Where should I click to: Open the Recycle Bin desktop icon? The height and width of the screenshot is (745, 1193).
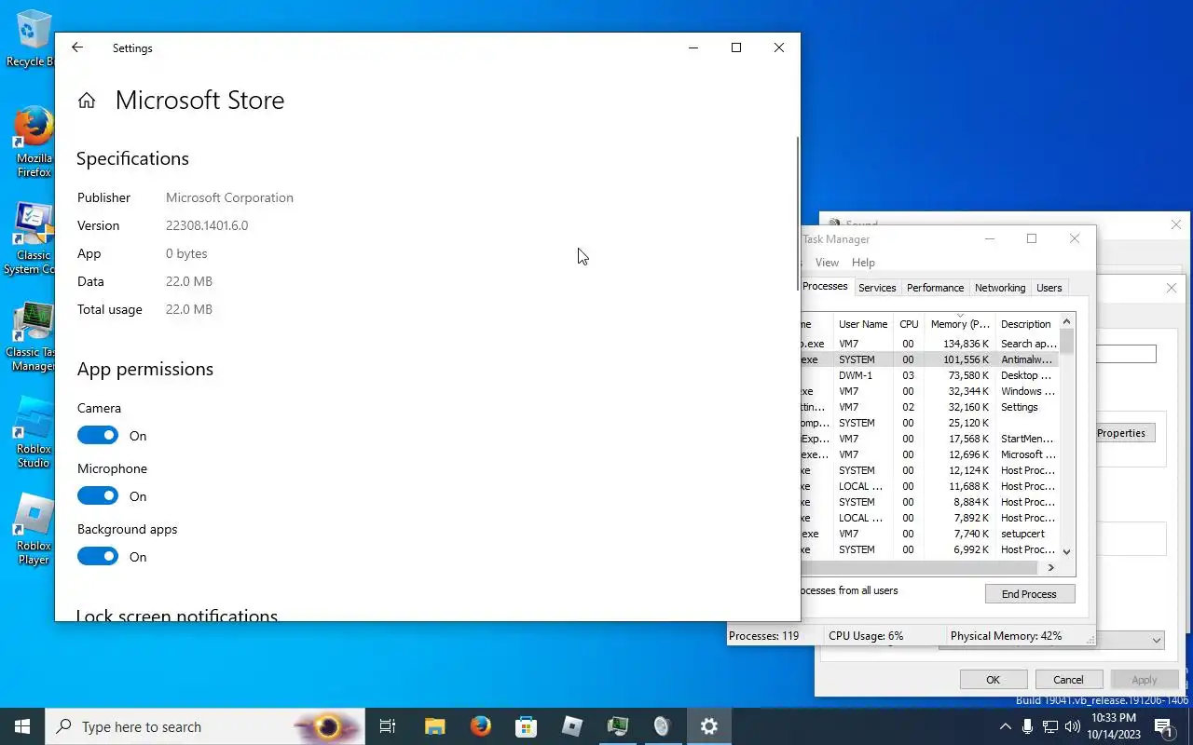click(32, 39)
